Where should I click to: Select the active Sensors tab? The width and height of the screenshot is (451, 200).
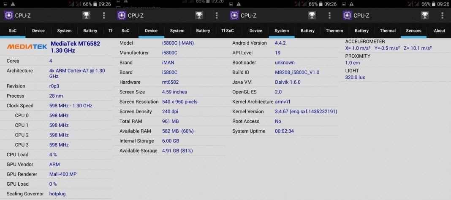tap(413, 31)
